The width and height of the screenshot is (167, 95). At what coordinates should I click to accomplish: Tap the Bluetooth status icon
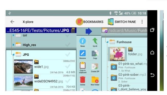[x=110, y=13]
